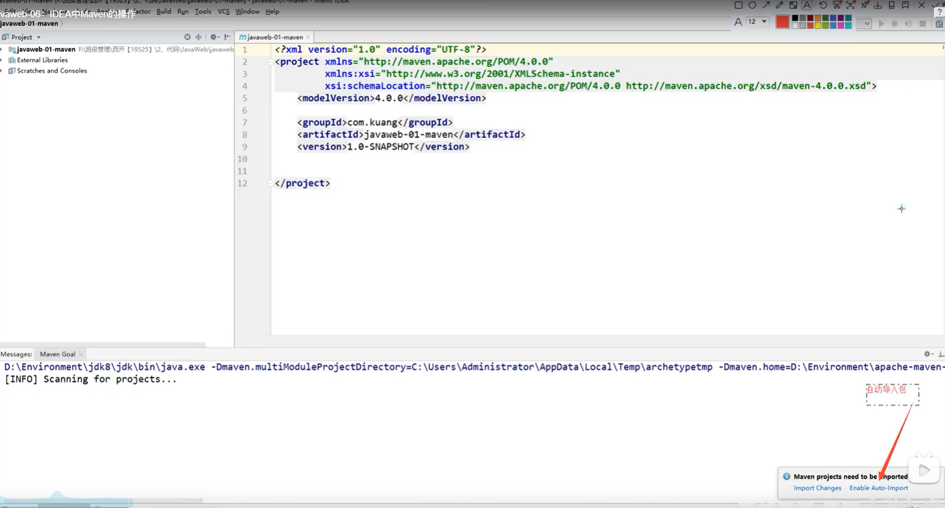Select javaweb-01-maven root in project tree

coord(46,49)
